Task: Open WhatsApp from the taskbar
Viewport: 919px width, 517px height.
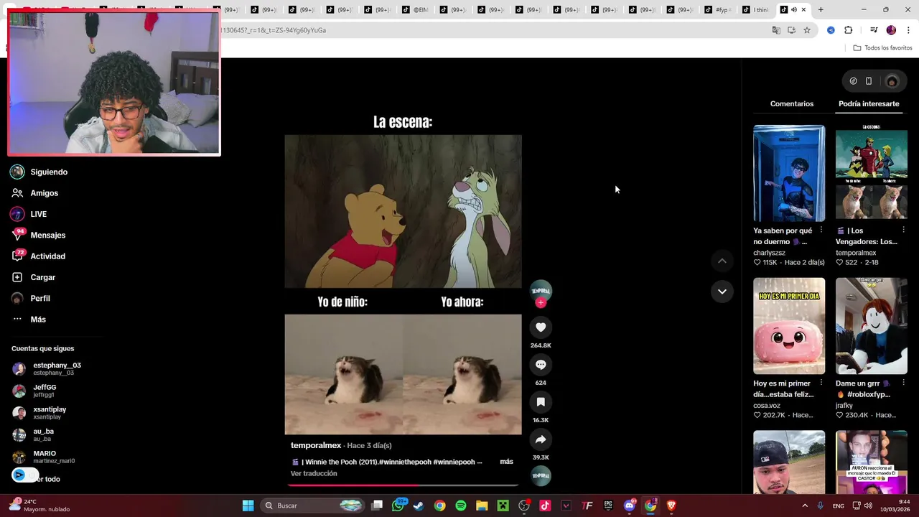Action: point(398,506)
